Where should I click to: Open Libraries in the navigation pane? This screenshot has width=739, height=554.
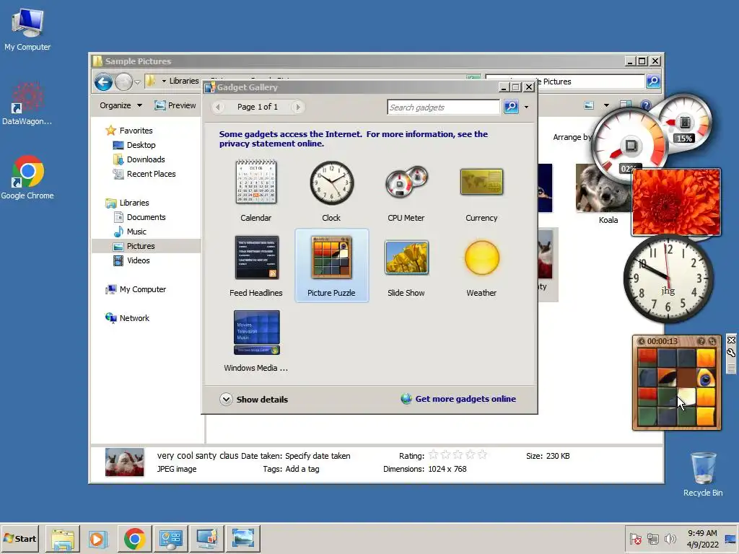(127, 203)
